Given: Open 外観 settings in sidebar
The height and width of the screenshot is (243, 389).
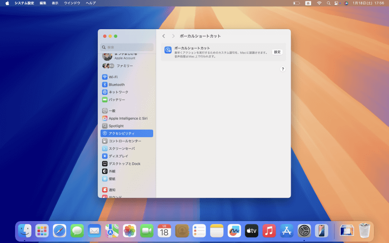Looking at the screenshot, I should (127, 171).
